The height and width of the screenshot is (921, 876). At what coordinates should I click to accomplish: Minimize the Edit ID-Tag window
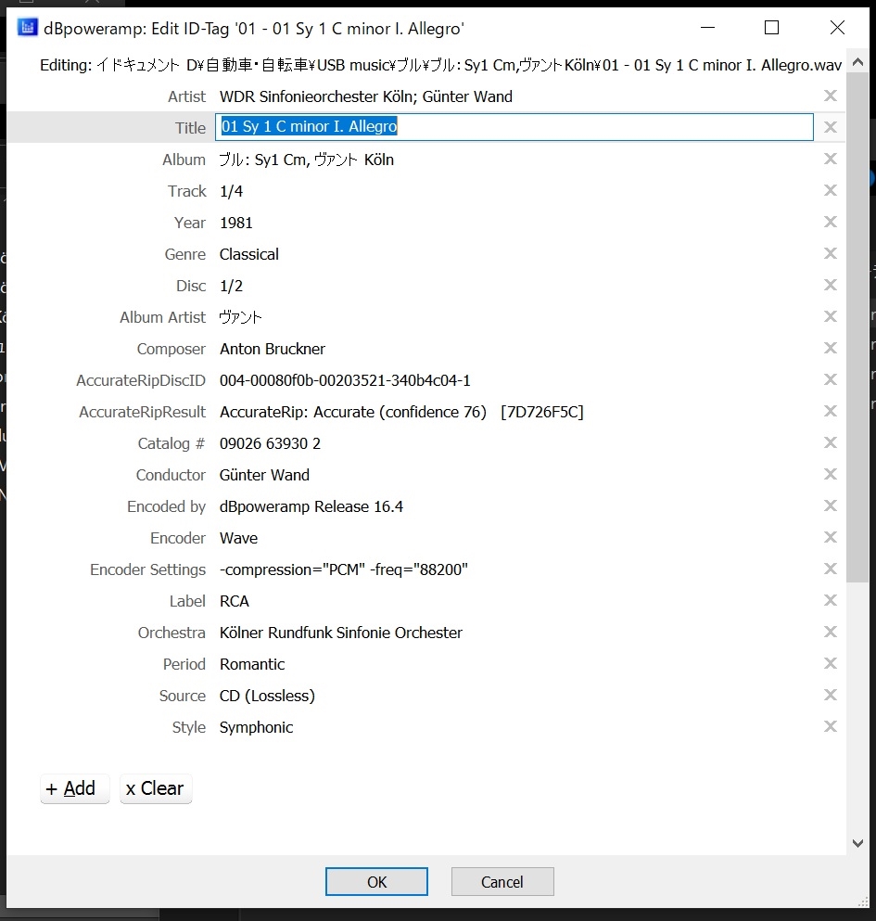tap(708, 28)
